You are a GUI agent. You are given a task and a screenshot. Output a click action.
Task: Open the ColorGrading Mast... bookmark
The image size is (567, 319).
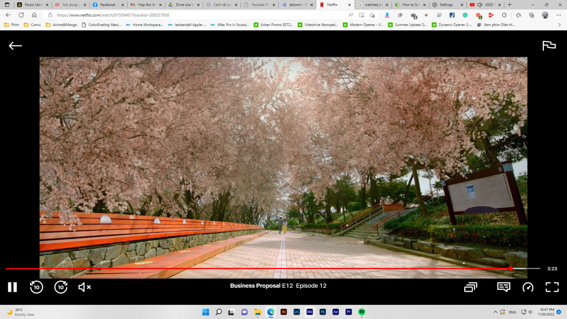click(x=101, y=25)
